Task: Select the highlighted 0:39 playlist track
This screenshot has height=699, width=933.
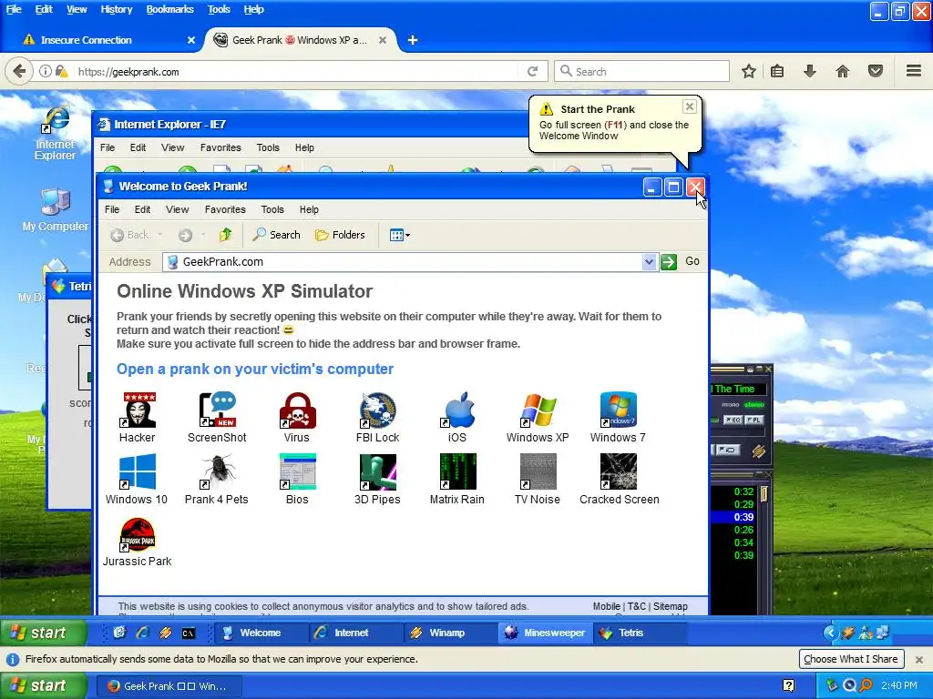Action: [733, 517]
